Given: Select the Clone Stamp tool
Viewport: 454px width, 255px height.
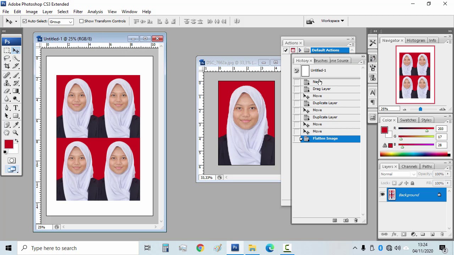Looking at the screenshot, I should click(6, 83).
